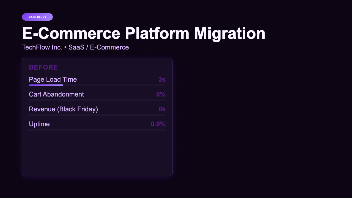
Task: Select the Uptime metric label
Action: (x=39, y=124)
